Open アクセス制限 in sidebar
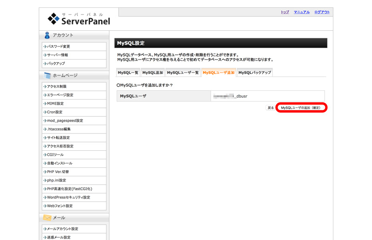This screenshot has height=240, width=372. (74, 87)
